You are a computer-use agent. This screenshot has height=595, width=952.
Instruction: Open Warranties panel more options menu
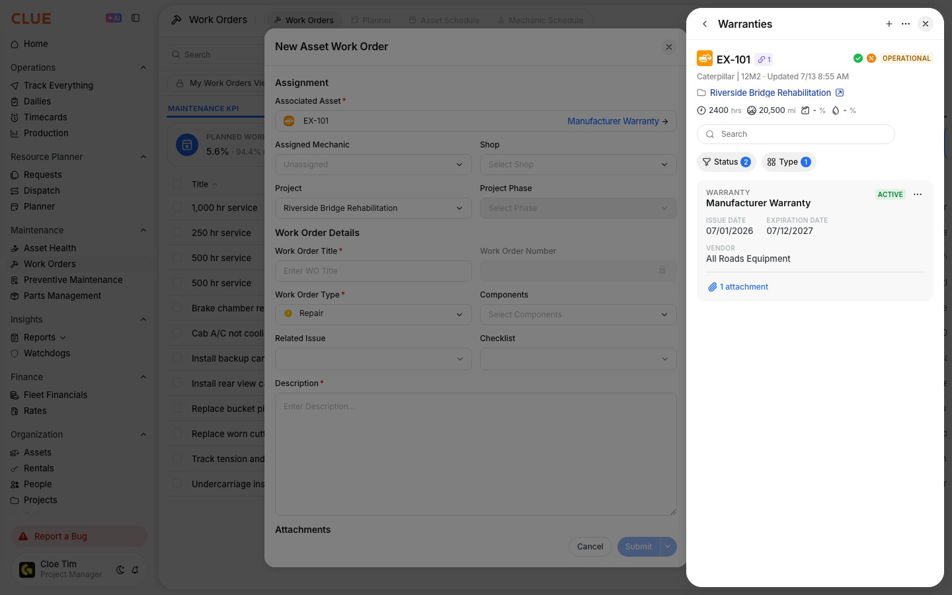point(906,24)
